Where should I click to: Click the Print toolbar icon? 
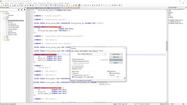(x=15, y=5)
